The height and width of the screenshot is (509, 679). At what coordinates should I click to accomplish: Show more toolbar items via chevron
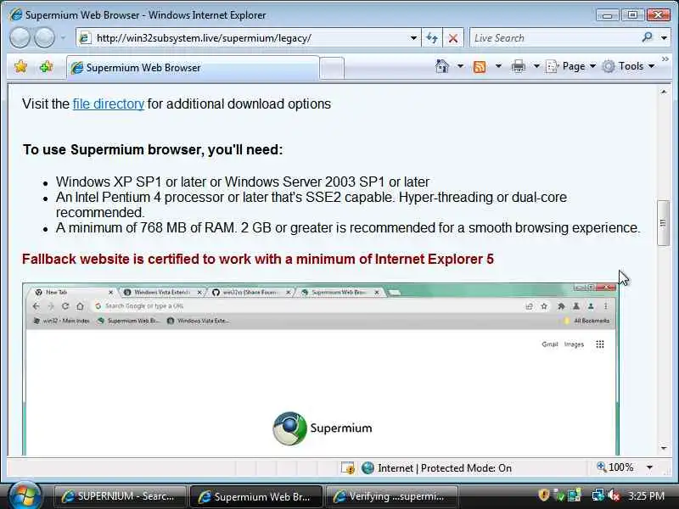665,59
